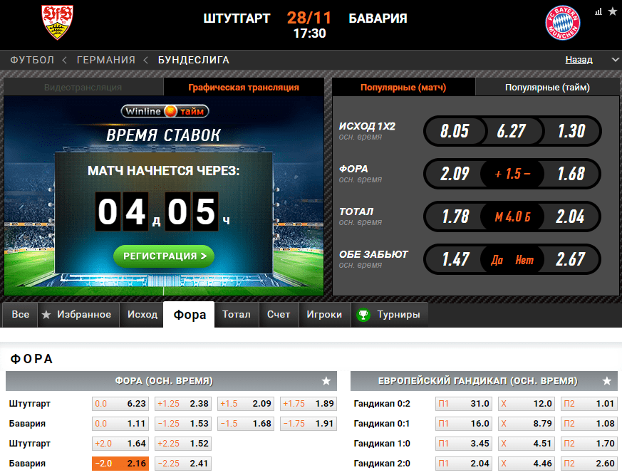622x475 pixels.
Task: Open match statistics bar chart icon
Action: point(598,12)
